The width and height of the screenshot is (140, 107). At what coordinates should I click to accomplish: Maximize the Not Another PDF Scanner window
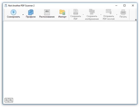[x=125, y=6]
